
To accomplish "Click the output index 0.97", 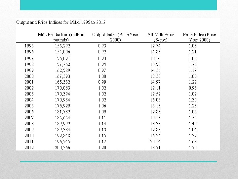I will [x=102, y=70].
